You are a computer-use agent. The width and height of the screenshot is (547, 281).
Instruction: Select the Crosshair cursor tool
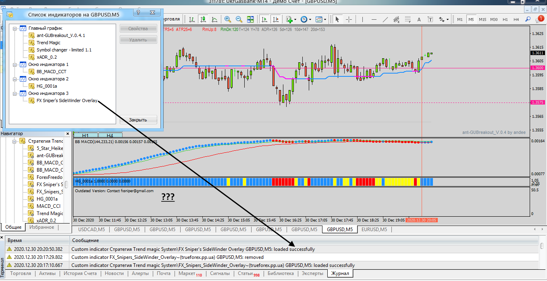coord(349,19)
